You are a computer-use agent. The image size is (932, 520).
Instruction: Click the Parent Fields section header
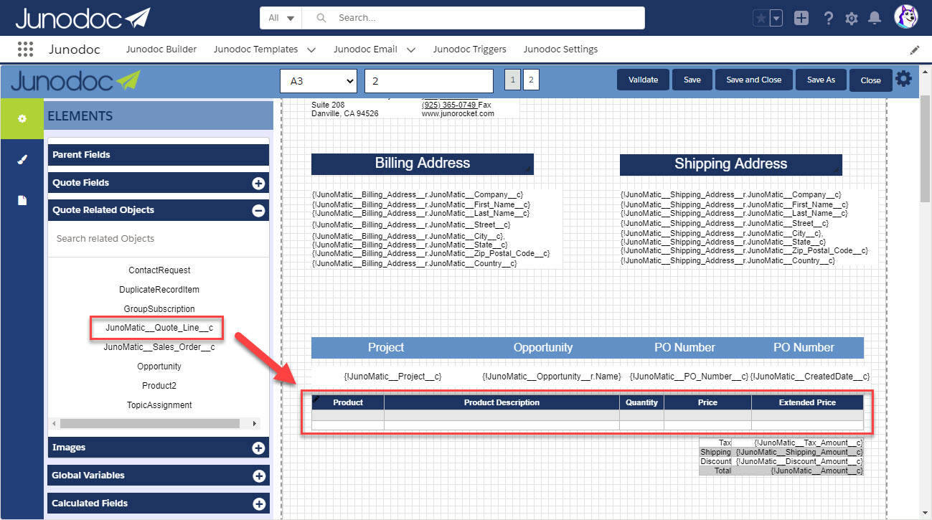point(159,155)
